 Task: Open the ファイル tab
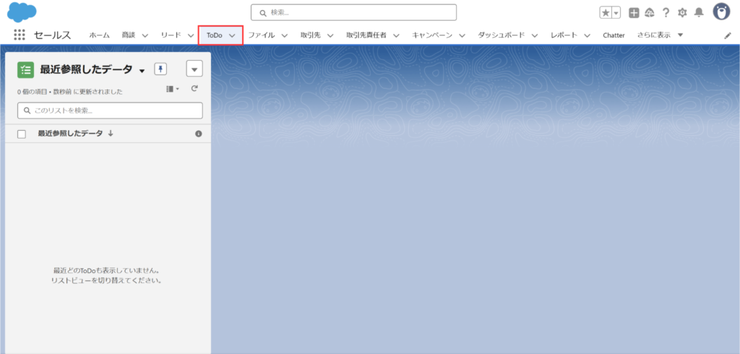tap(262, 35)
